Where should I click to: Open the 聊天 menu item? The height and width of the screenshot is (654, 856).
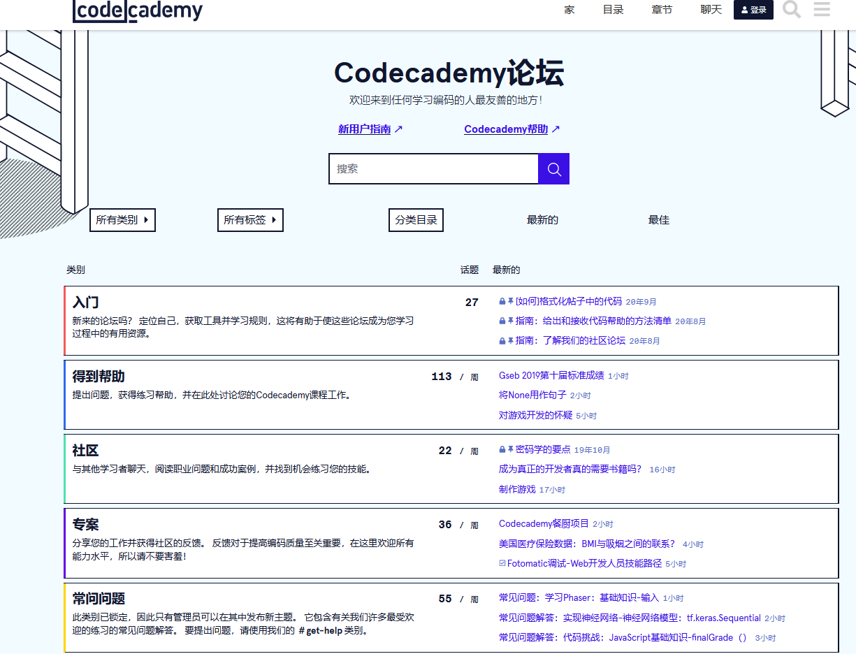coord(711,10)
